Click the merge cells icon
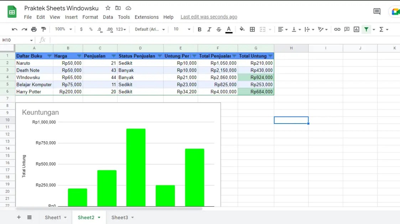This screenshot has height=224, width=400. (263, 29)
